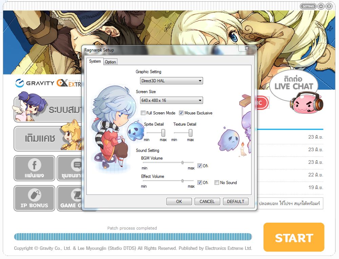The height and width of the screenshot is (259, 339).
Task: Uncheck Mouse Exclusive checkbox
Action: click(181, 113)
